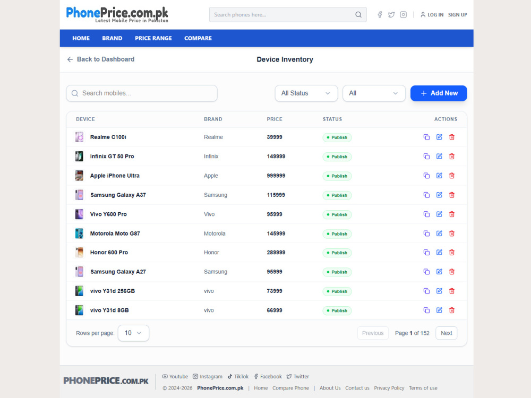Open Compare Phone footer link
531x398 pixels.
[290, 388]
